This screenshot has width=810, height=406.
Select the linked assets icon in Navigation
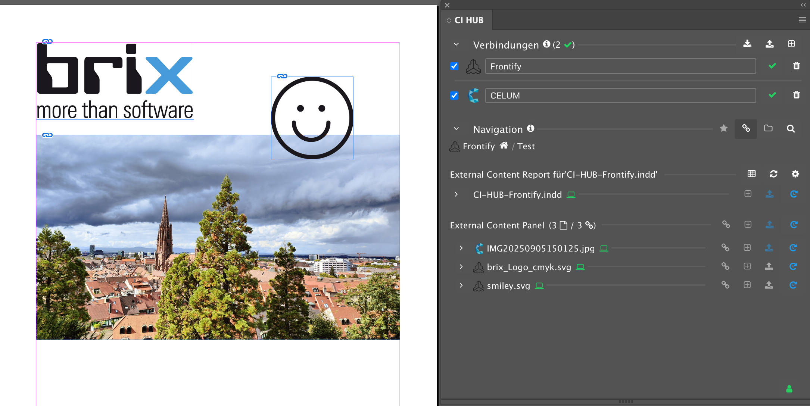coord(746,128)
